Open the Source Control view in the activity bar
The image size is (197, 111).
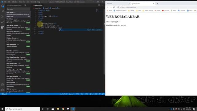click(x=2, y=16)
